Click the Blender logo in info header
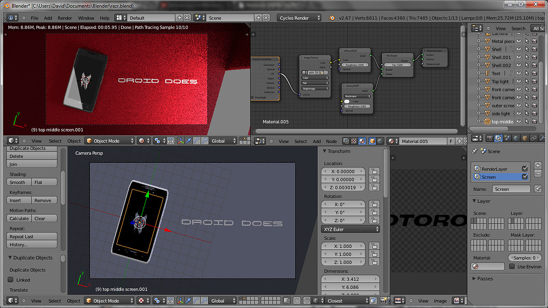The image size is (548, 308). (x=332, y=18)
